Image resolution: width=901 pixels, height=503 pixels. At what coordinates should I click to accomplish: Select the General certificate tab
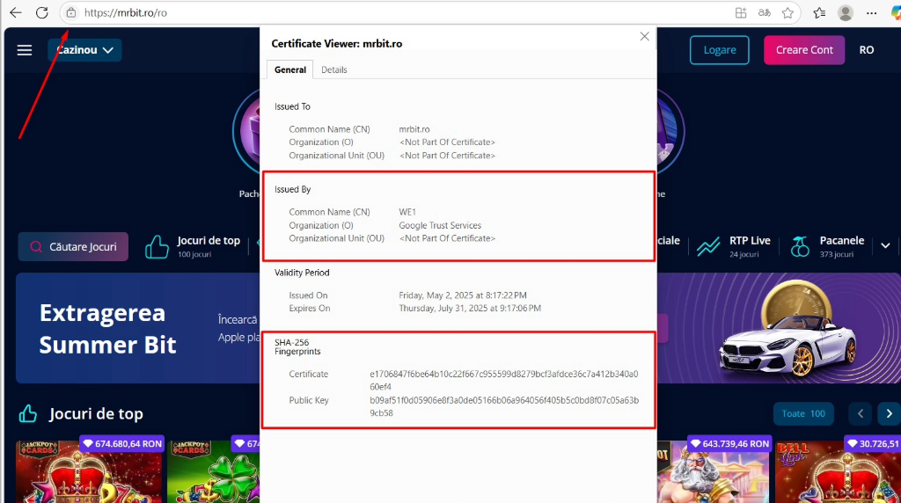coord(290,69)
